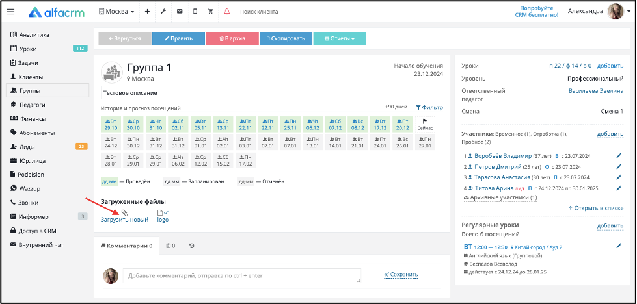
Task: Click the Сейчас flag marker
Action: 425,124
